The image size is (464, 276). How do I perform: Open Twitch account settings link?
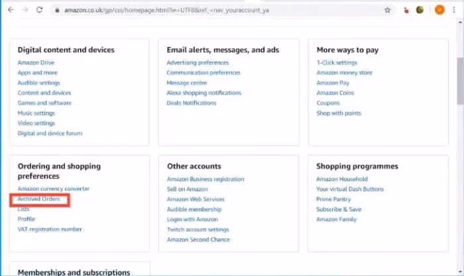(198, 230)
